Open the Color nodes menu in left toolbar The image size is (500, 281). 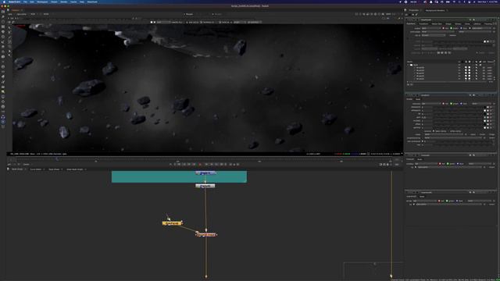pos(3,32)
